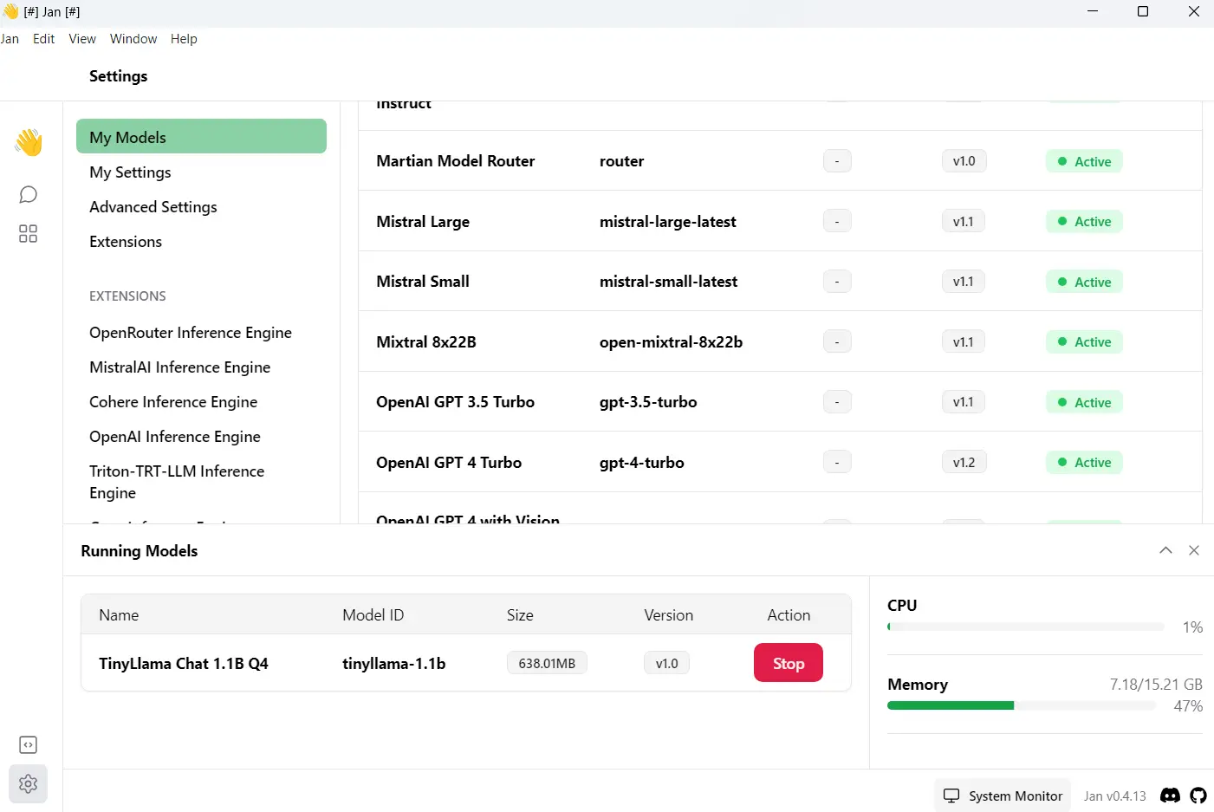Open the View menu
Viewport: 1214px width, 812px height.
point(82,39)
